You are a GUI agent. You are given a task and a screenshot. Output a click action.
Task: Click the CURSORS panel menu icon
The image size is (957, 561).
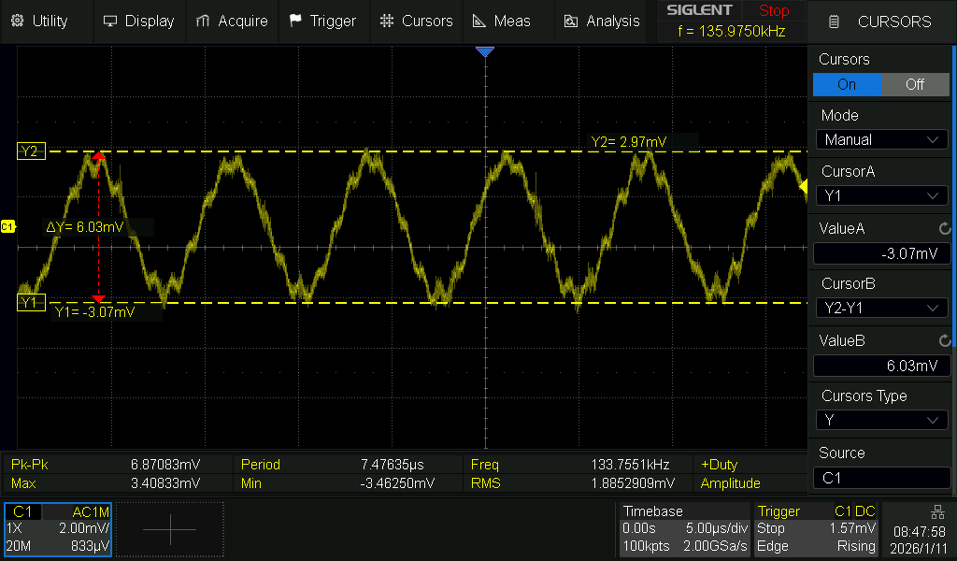(x=834, y=22)
